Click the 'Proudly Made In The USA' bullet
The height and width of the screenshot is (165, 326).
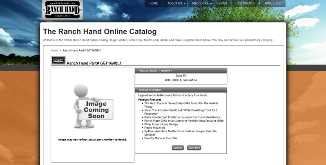pyautogui.click(x=161, y=138)
